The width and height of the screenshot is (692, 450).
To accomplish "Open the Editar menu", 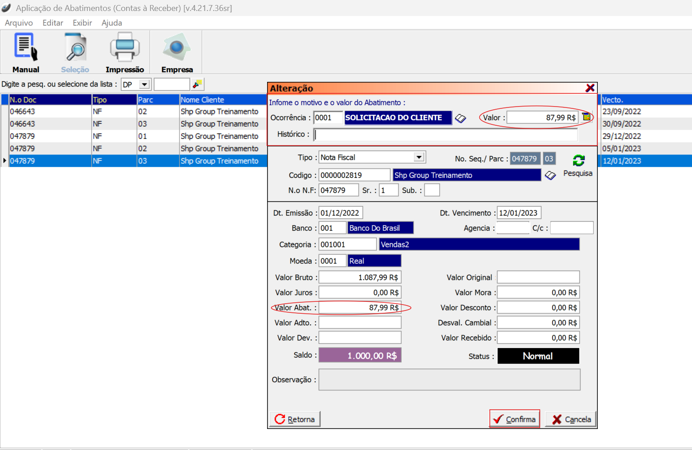I will point(53,23).
